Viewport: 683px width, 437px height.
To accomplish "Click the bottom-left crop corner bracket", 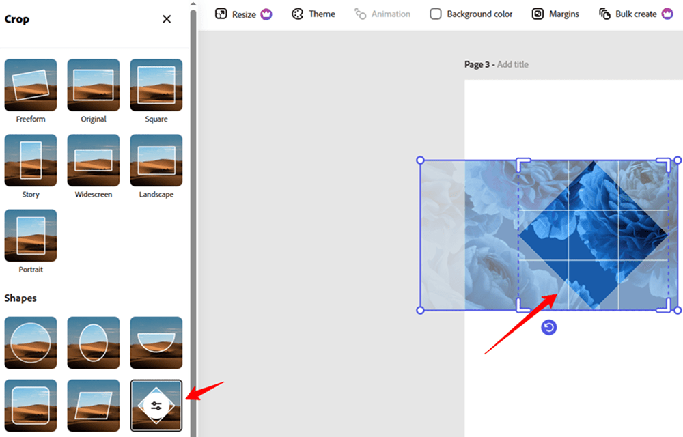I will pos(522,307).
